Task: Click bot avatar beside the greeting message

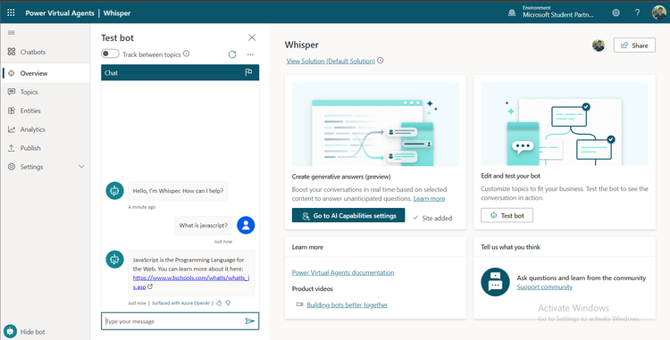Action: (114, 191)
